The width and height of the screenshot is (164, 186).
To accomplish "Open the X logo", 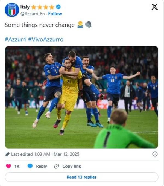I will coord(154,7).
